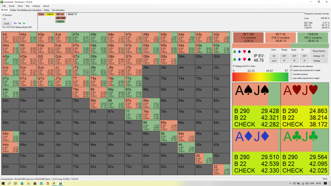Open the Solver menu
331x186 pixels.
12,6
